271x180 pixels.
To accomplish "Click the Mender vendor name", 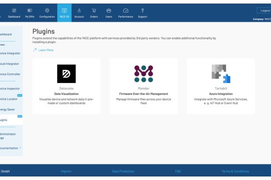I will [144, 88].
